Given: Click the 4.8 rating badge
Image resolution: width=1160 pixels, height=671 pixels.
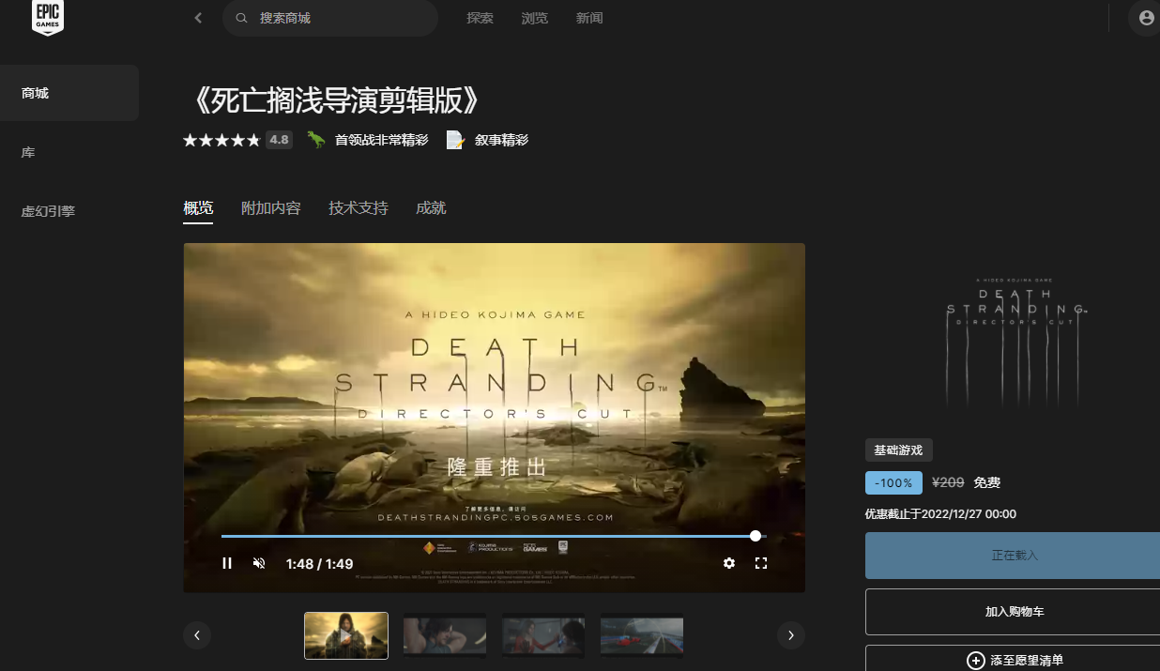Looking at the screenshot, I should (x=279, y=140).
